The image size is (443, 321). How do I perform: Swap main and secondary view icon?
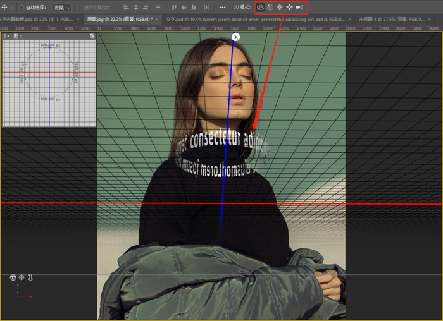[92, 36]
